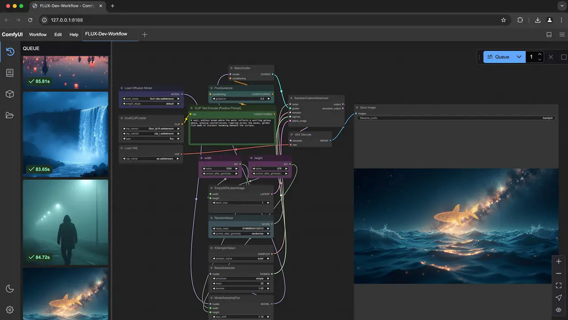Open a new browser tab with plus
Image resolution: width=568 pixels, height=320 pixels.
point(112,6)
